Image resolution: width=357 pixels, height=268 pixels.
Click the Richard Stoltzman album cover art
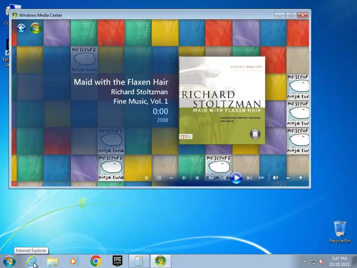point(222,100)
